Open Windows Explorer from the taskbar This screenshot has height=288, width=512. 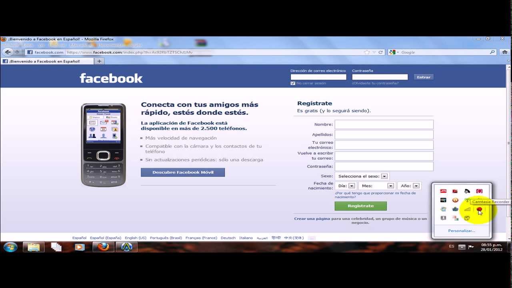[34, 247]
